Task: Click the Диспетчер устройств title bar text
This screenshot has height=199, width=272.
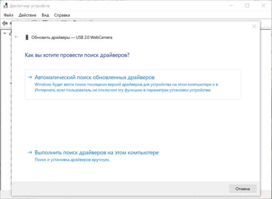Action: [32, 6]
